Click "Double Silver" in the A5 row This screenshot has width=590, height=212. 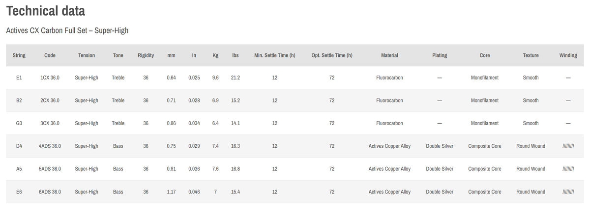click(x=440, y=169)
